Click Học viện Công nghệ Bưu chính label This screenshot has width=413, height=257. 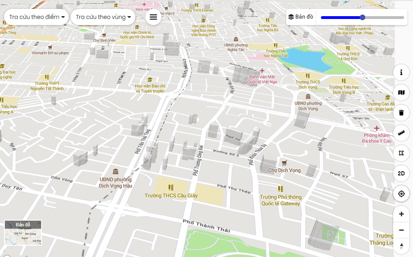[203, 30]
